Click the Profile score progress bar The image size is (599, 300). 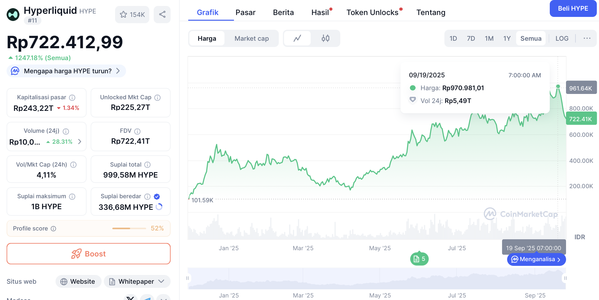[x=129, y=229]
